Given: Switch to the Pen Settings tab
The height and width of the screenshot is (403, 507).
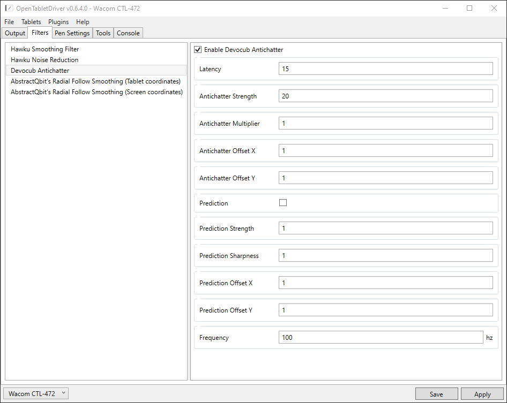Looking at the screenshot, I should tap(72, 33).
